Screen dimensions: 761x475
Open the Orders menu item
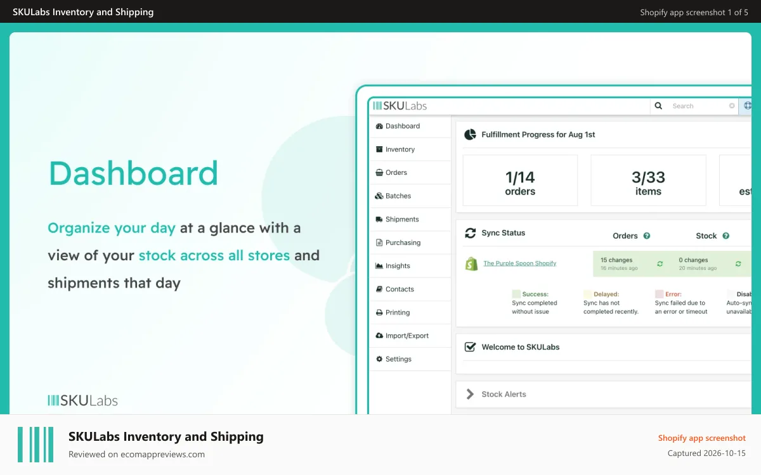point(410,172)
